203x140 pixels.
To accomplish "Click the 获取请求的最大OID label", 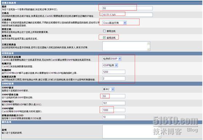I will pyautogui.click(x=13, y=115).
